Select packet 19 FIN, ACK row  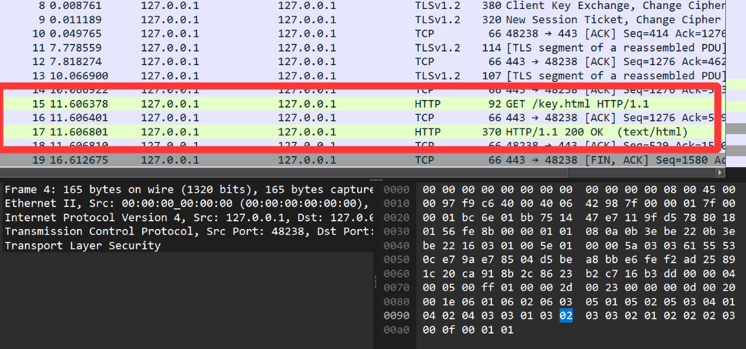362,160
